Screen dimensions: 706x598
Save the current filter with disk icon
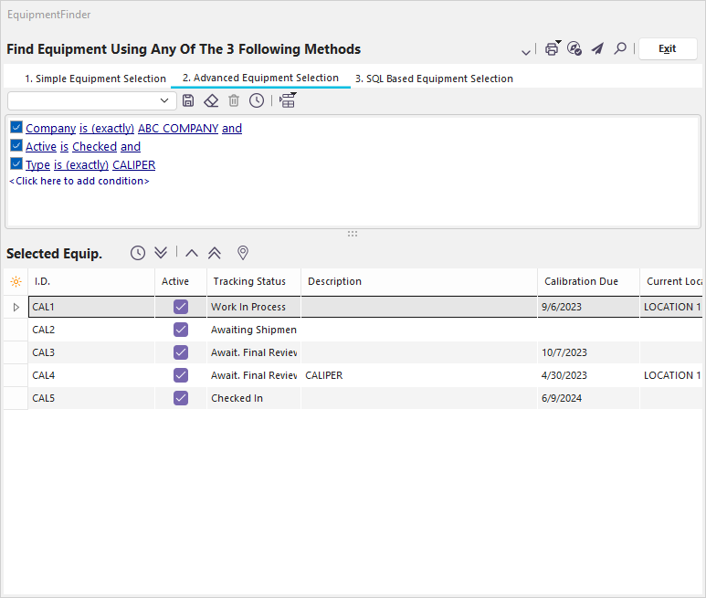click(x=188, y=100)
